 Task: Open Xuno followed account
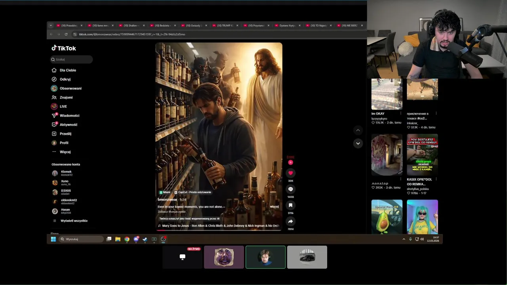(61, 182)
